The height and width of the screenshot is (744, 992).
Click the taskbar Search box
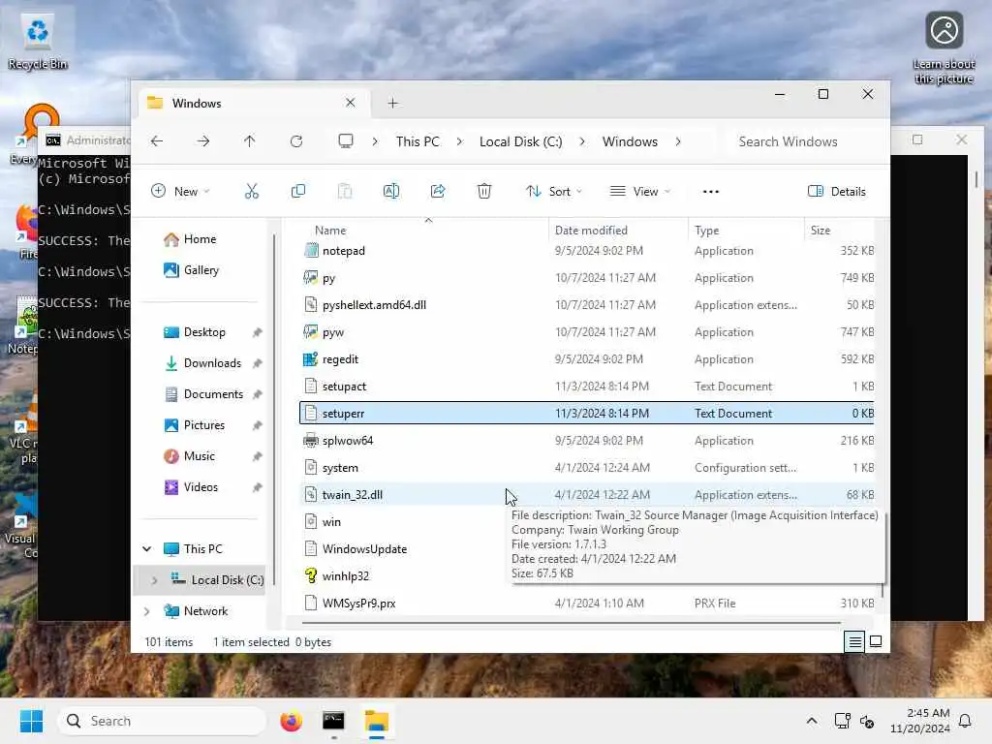(162, 721)
